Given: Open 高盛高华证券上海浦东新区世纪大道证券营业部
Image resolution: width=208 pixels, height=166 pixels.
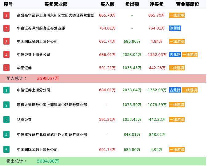Looking at the screenshot, I should pos(56,15).
